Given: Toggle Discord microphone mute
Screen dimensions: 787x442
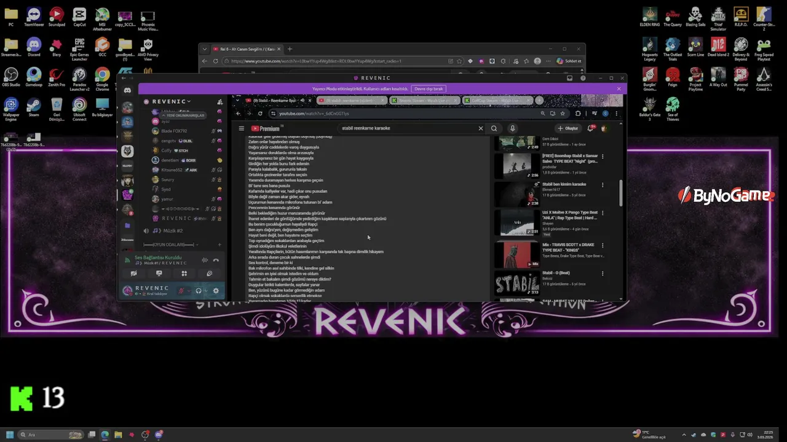Looking at the screenshot, I should point(181,291).
